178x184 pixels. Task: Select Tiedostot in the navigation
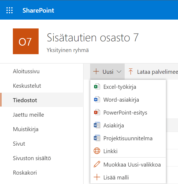[25, 100]
